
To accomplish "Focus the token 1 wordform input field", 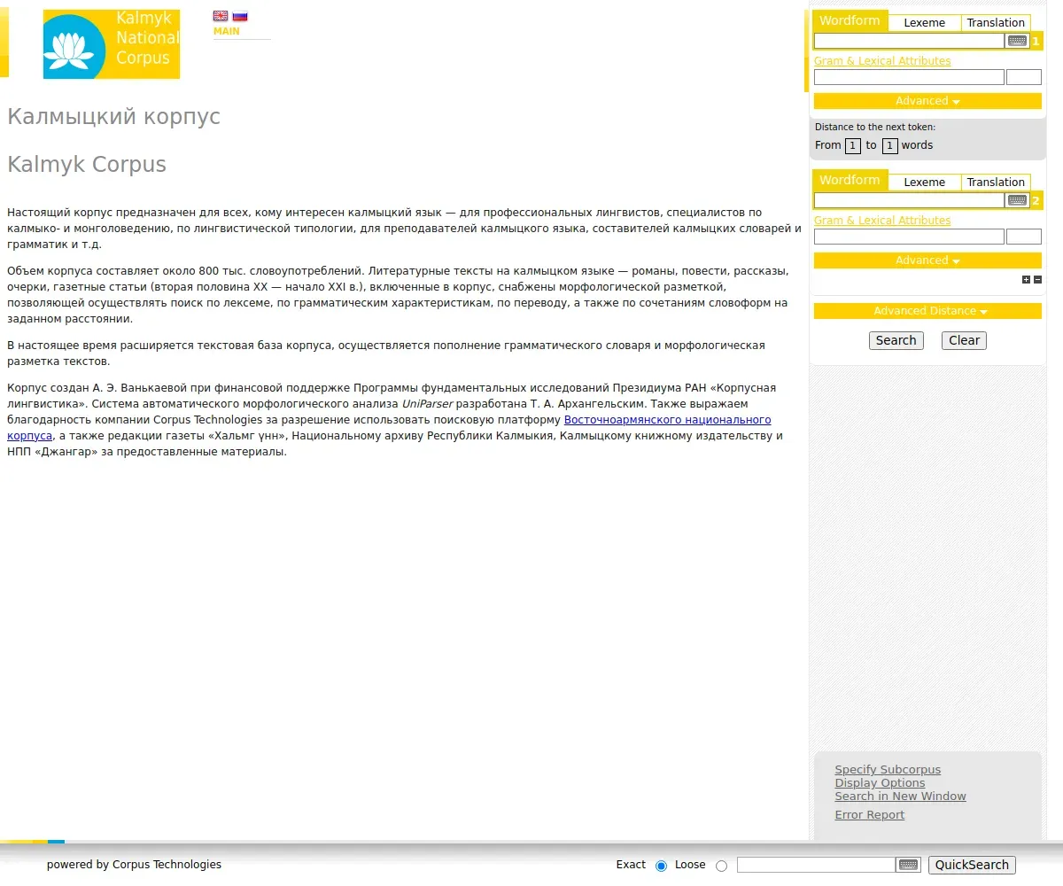I will pos(909,41).
